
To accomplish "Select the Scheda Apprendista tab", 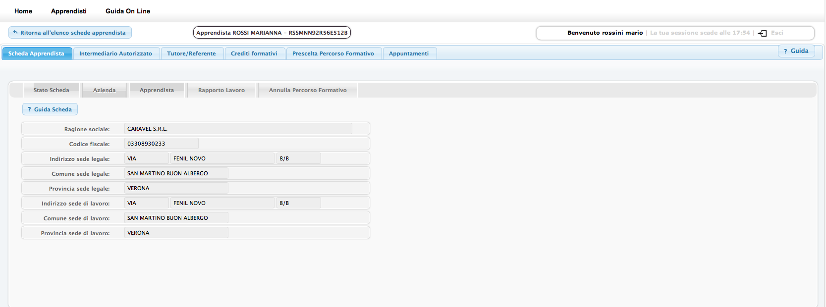I will (36, 53).
